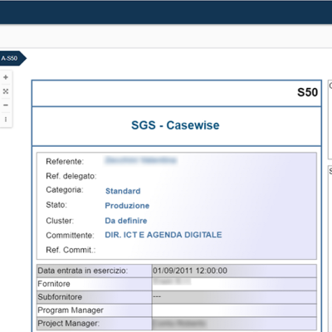The height and width of the screenshot is (332, 332).
Task: Select the Stato label
Action: 56,205
